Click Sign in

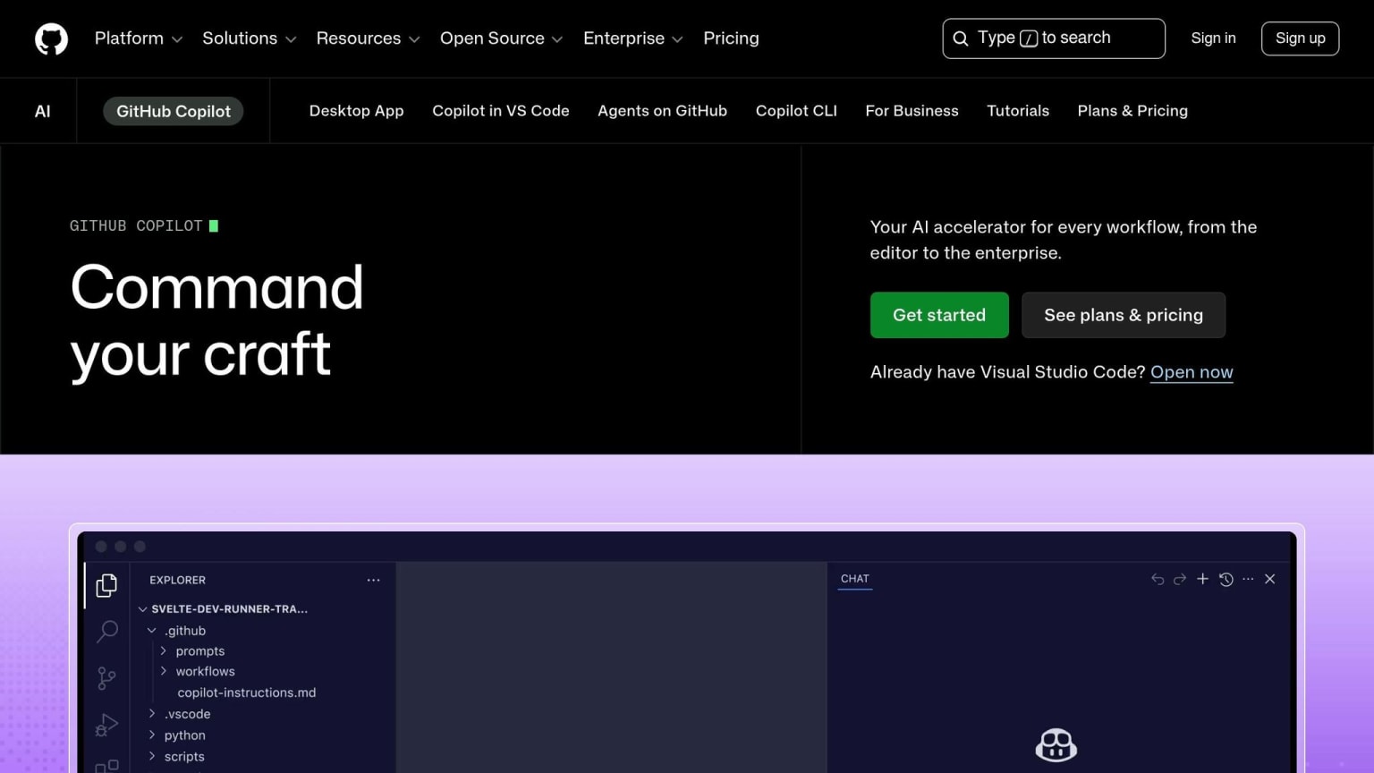(x=1213, y=38)
